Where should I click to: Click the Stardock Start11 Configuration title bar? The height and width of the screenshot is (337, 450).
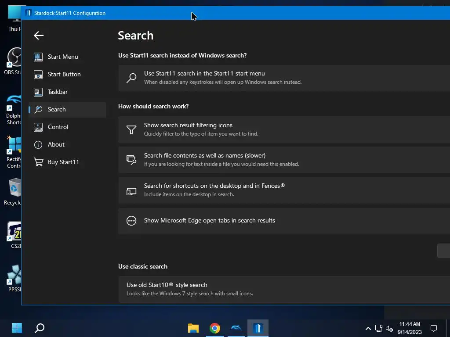click(236, 13)
